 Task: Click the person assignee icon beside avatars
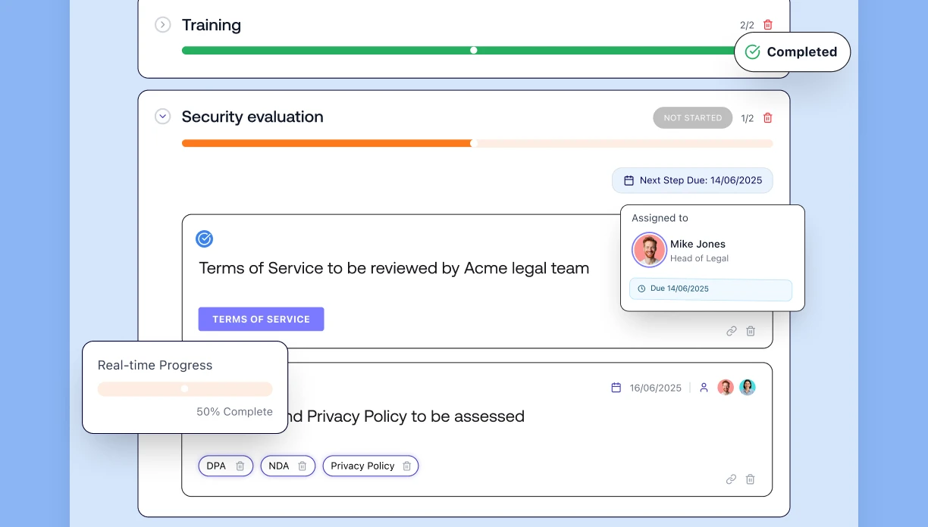coord(704,388)
